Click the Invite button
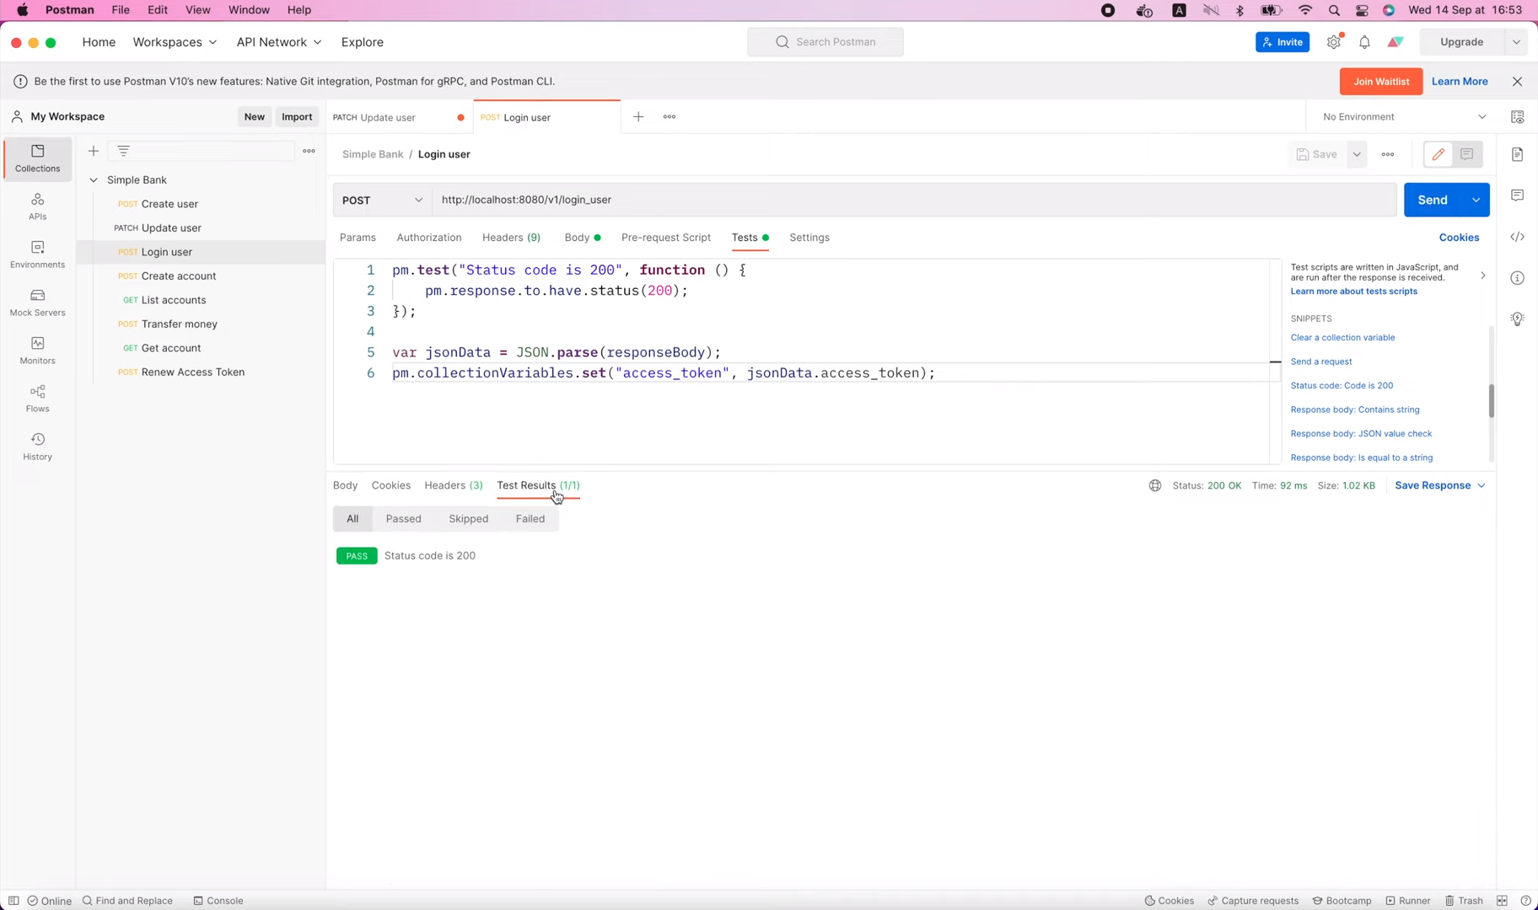The height and width of the screenshot is (910, 1538). click(1282, 42)
